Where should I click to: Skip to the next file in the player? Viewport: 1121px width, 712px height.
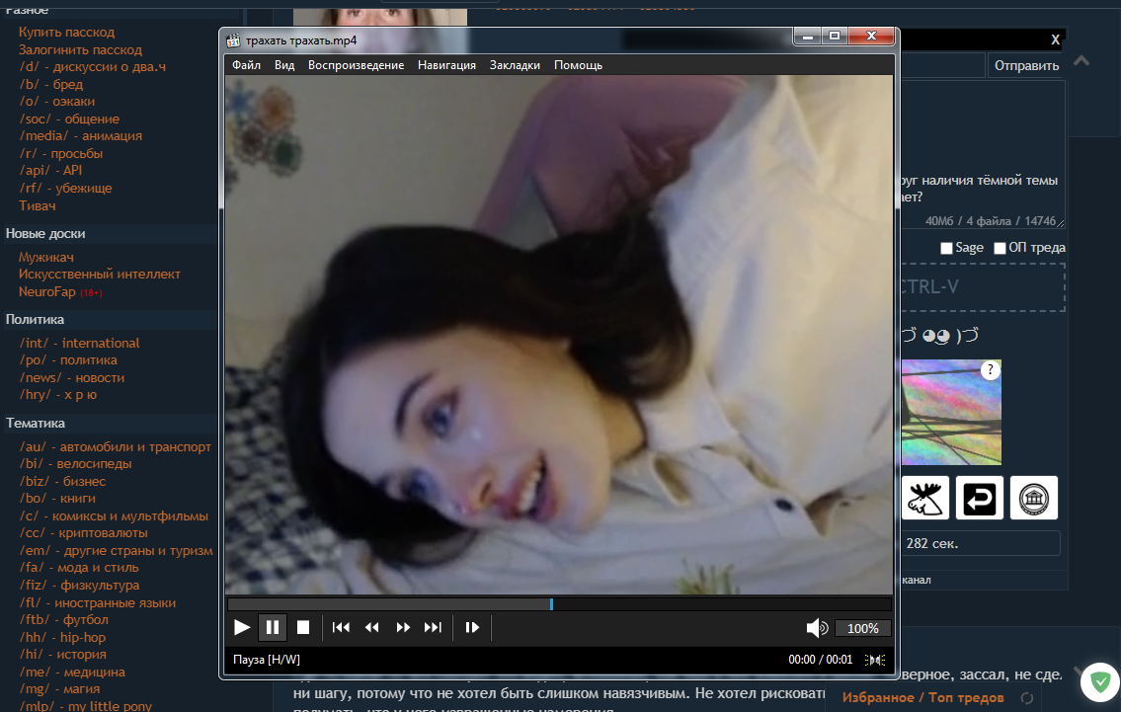coord(433,628)
